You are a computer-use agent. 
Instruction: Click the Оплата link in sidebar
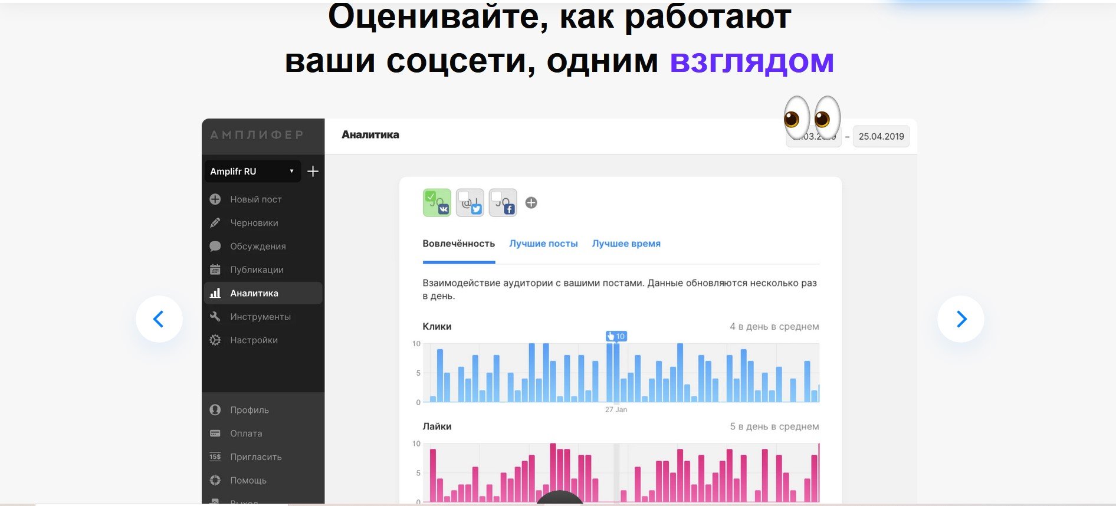246,433
